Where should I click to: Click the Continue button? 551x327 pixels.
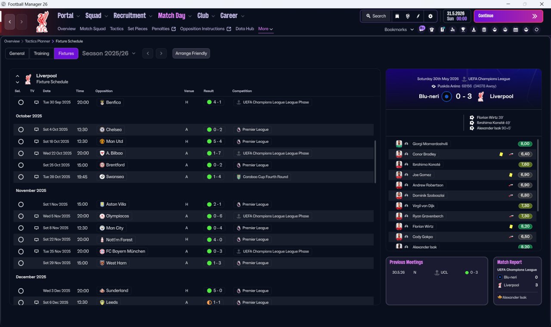coord(508,16)
